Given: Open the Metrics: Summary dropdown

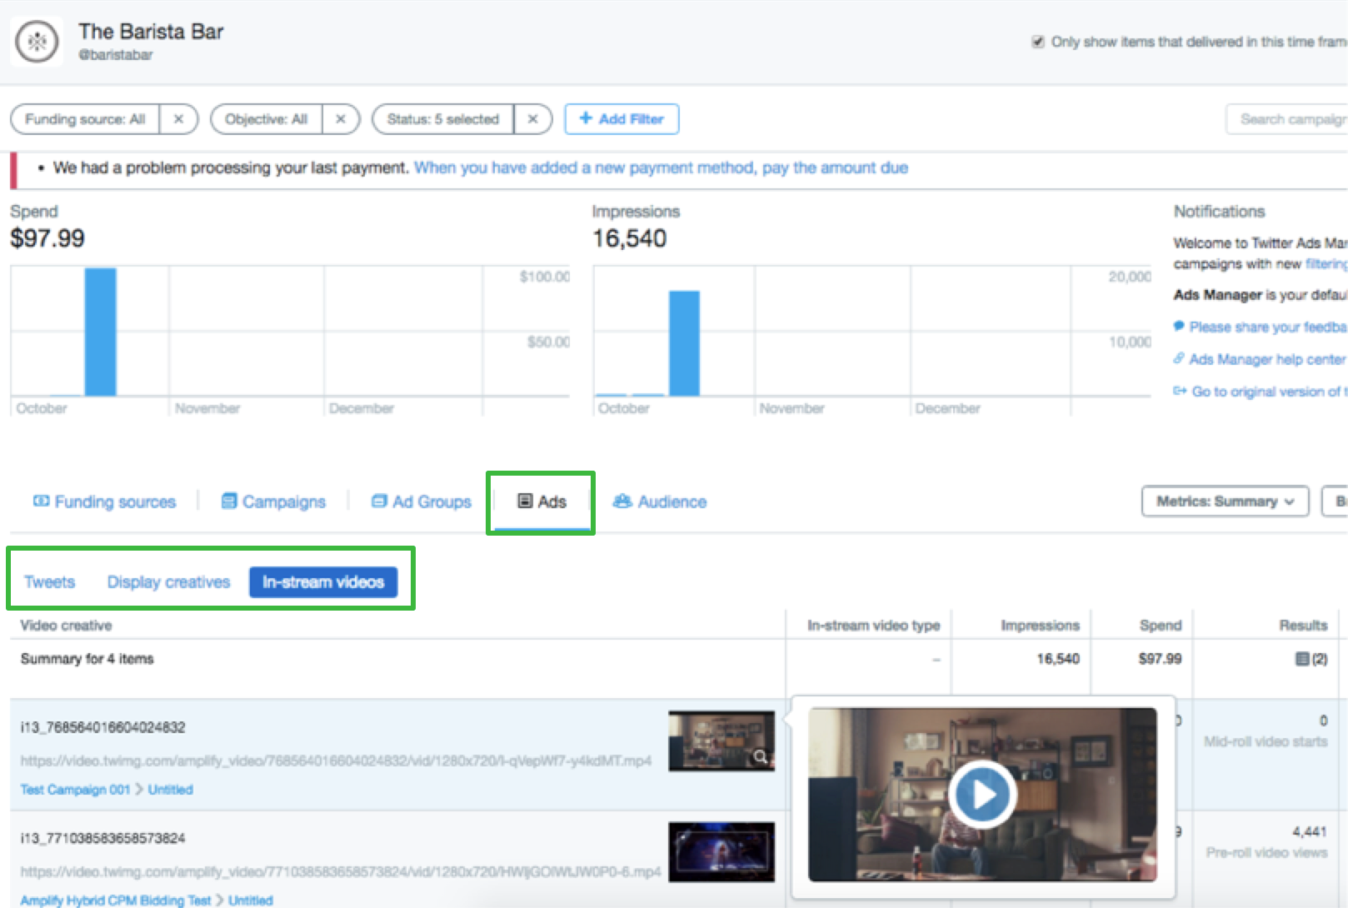Looking at the screenshot, I should tap(1225, 501).
